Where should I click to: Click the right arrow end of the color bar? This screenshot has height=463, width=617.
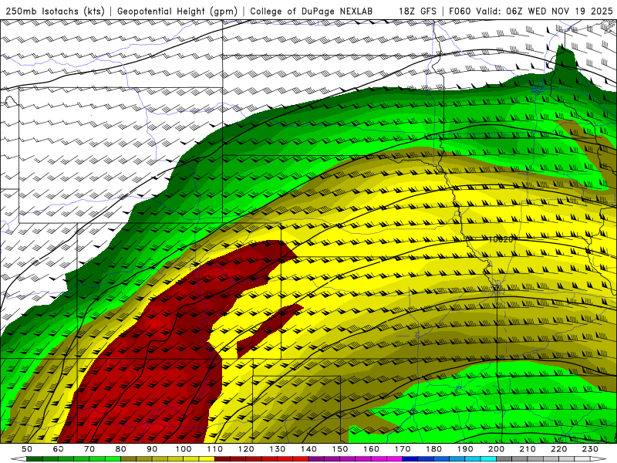pos(598,458)
